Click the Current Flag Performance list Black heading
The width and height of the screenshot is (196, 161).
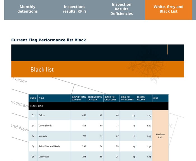click(x=48, y=40)
